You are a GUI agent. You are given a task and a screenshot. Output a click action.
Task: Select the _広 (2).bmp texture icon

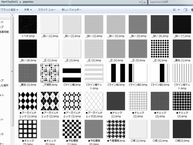(x=72, y=49)
